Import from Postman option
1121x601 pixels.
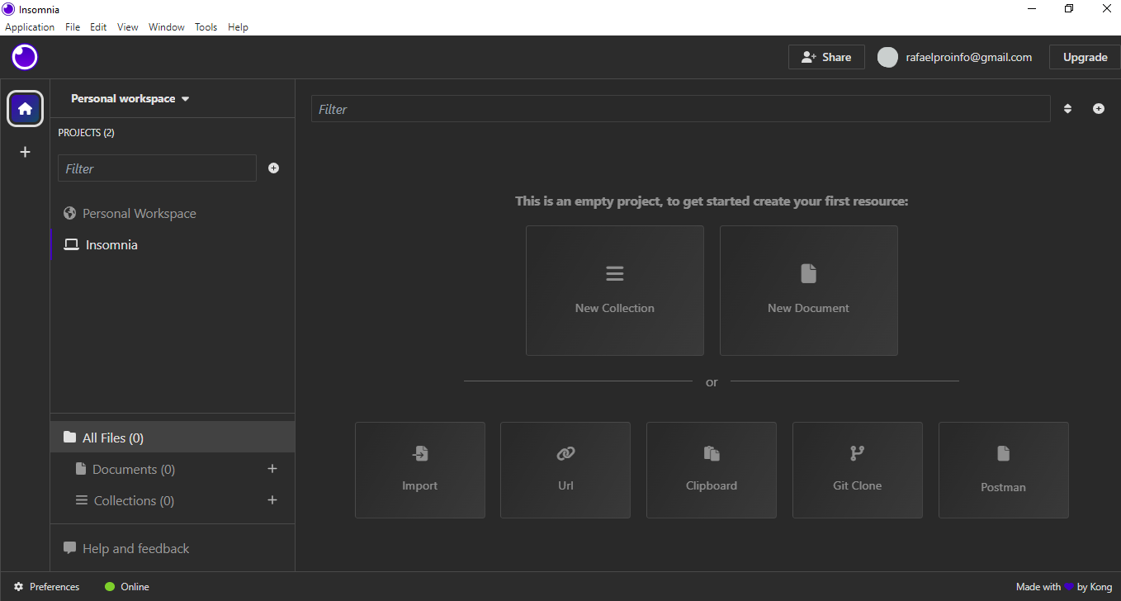tap(1004, 471)
